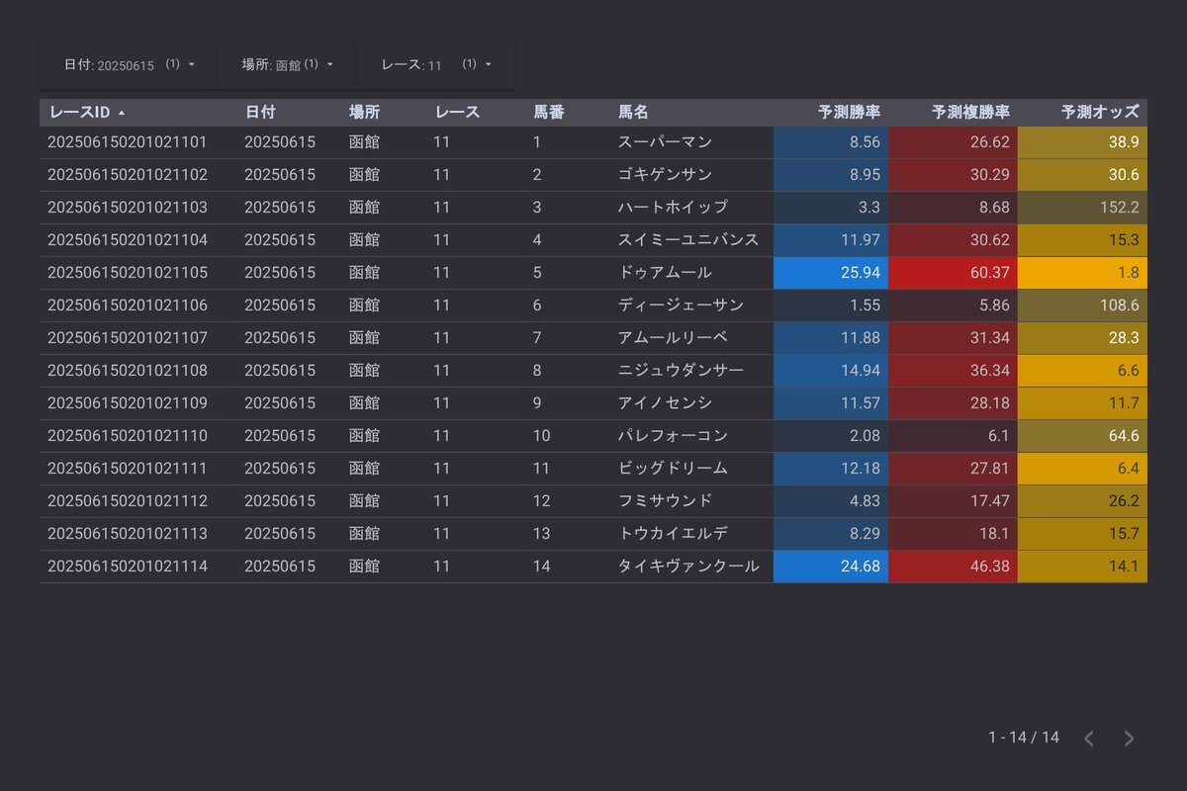This screenshot has height=791, width=1187.
Task: Select horse name ドゥアムール
Action: (x=665, y=273)
